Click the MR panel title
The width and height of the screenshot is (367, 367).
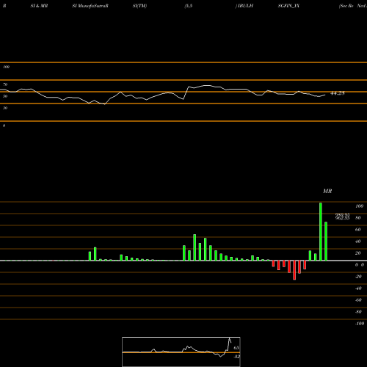[x=327, y=191]
